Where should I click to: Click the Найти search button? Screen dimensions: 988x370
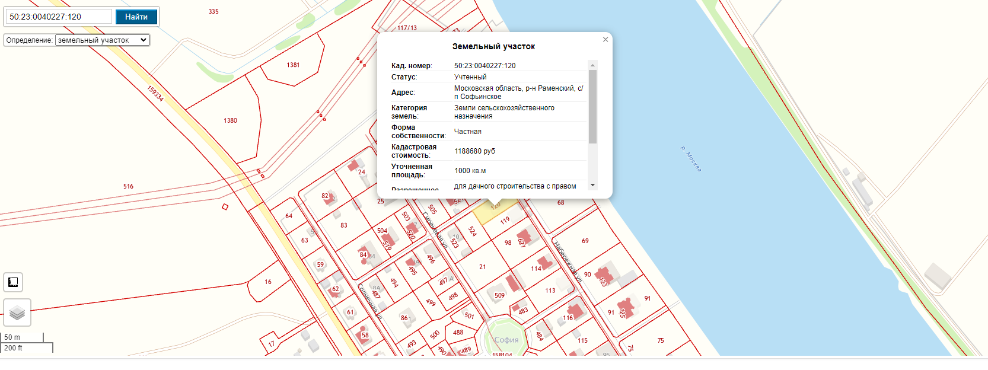point(136,17)
